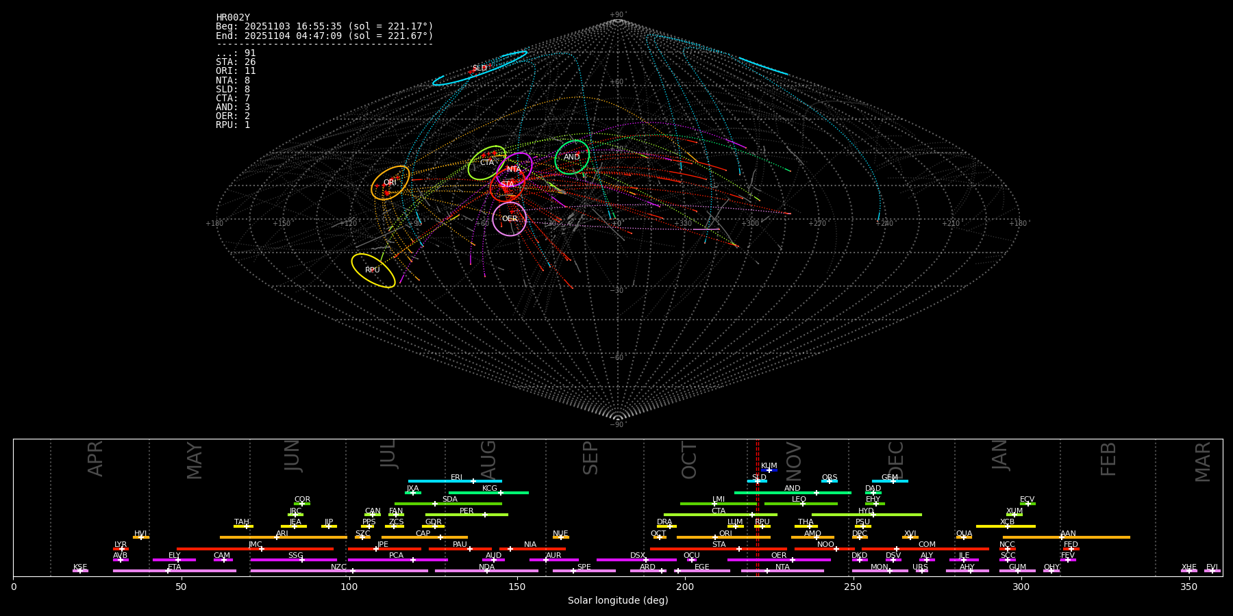The image size is (1233, 616).
Task: Select the AAN shower bar in timeline
Action: tap(1067, 537)
